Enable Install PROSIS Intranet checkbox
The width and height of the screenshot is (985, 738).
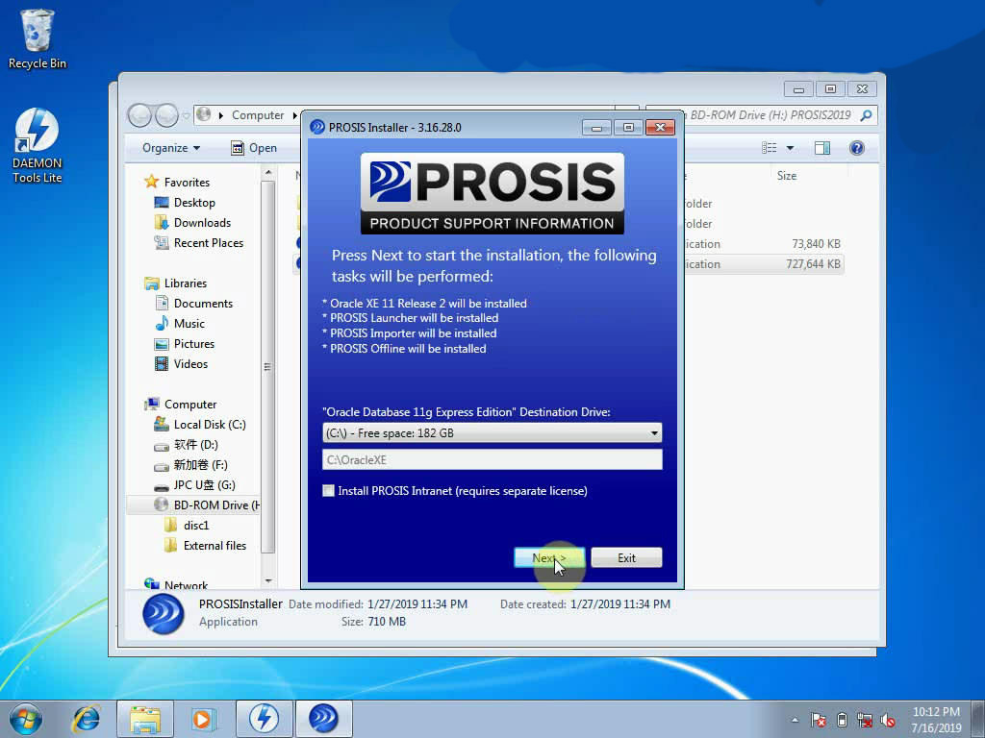point(329,491)
